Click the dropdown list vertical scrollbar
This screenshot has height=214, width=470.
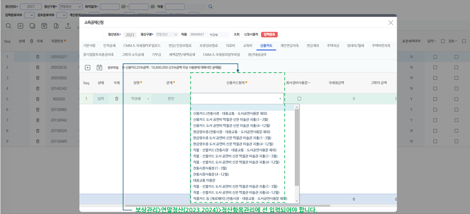pos(297,147)
